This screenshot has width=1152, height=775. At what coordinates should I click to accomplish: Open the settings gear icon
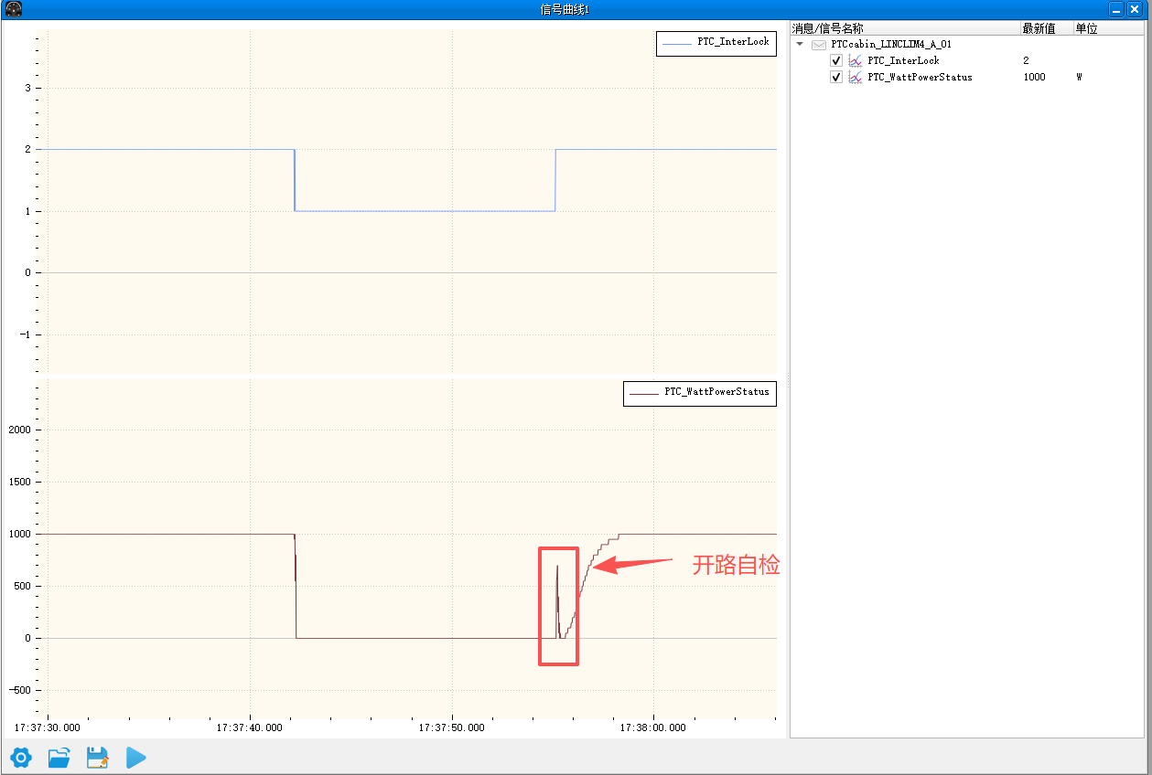pyautogui.click(x=20, y=757)
